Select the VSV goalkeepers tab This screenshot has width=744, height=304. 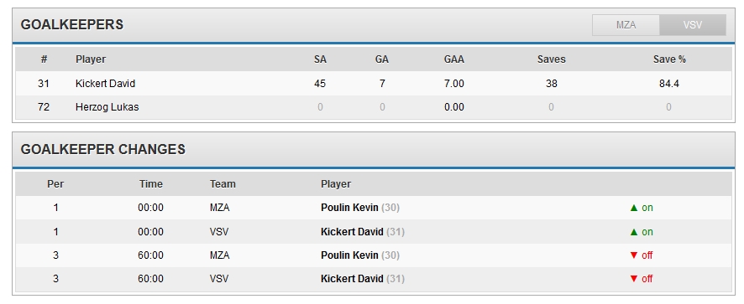tap(692, 25)
